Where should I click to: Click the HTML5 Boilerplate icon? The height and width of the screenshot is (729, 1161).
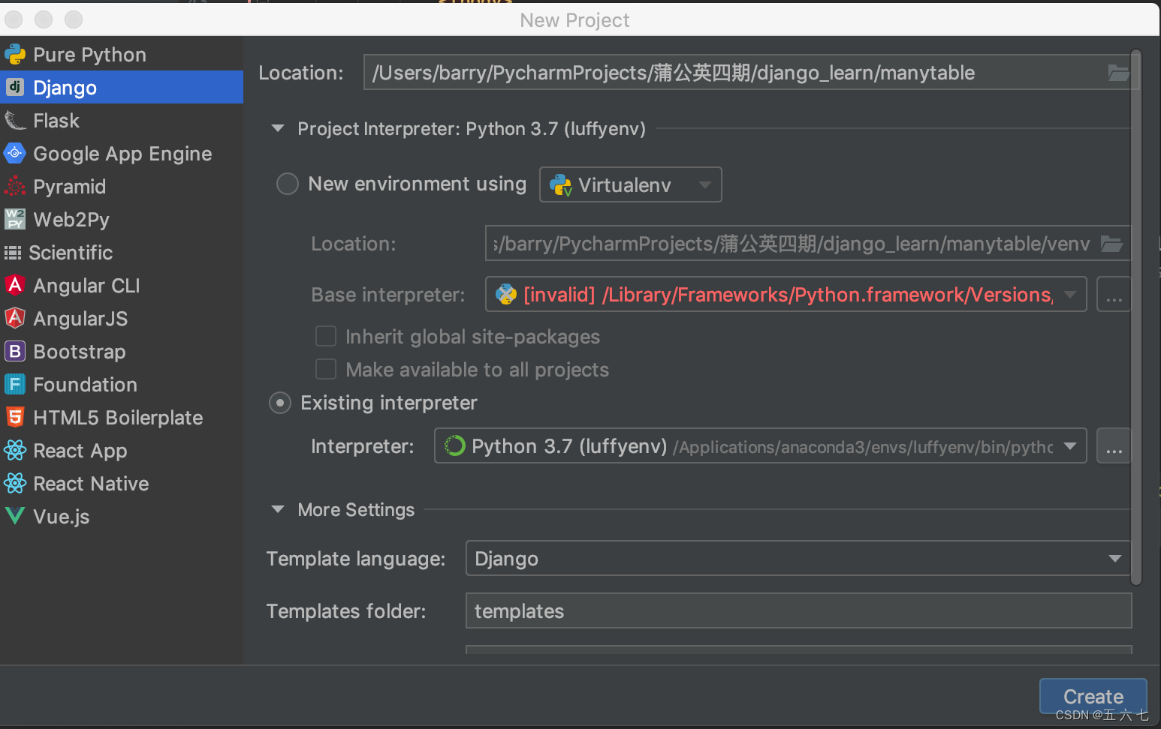pyautogui.click(x=15, y=417)
